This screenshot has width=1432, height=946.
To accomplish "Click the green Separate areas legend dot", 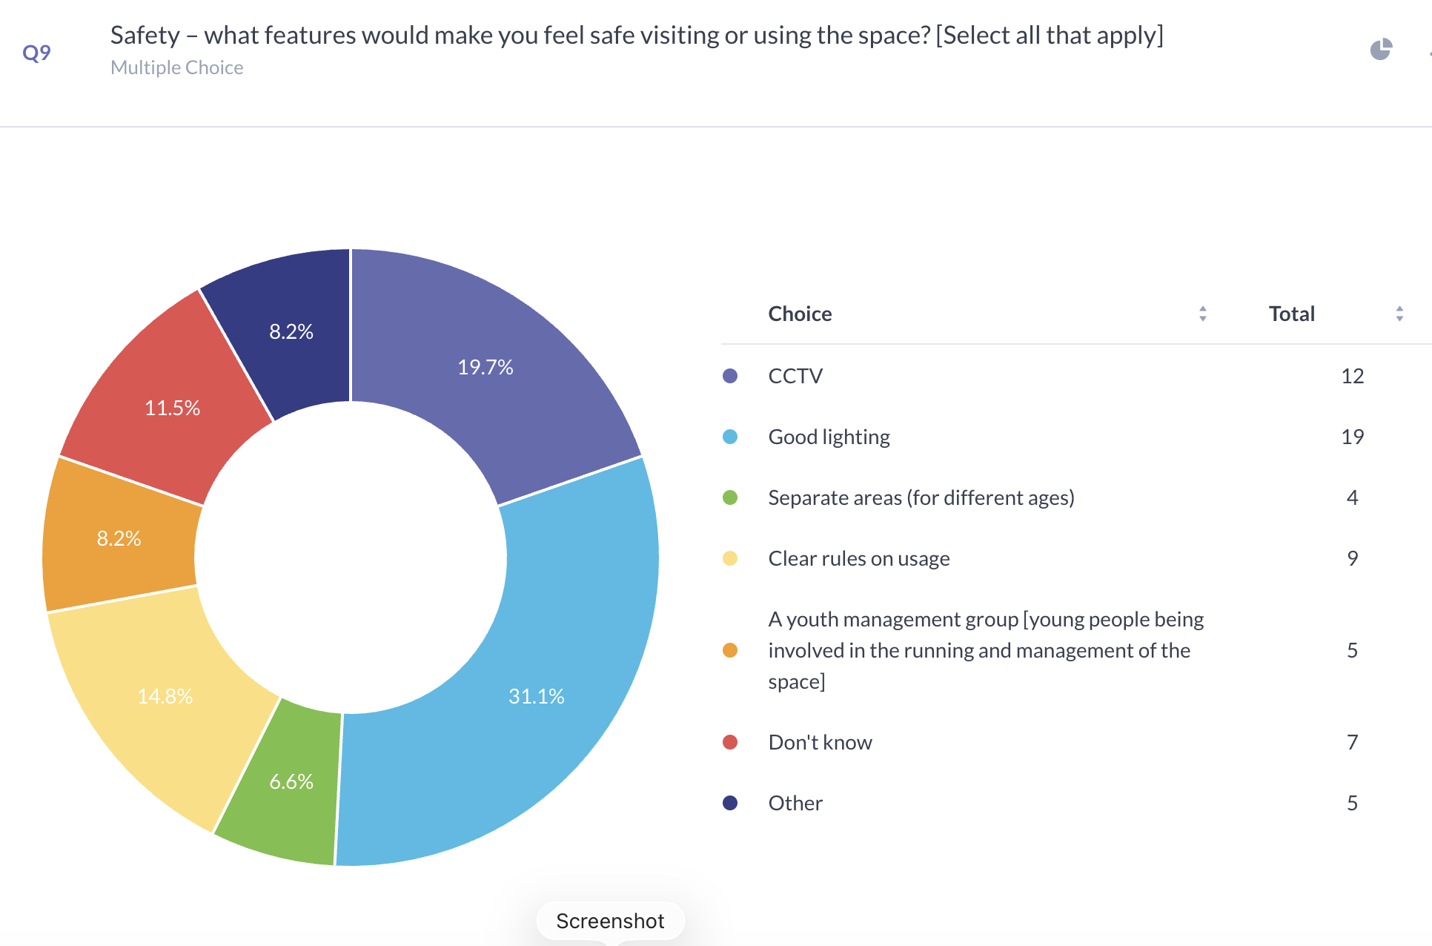I will (730, 497).
